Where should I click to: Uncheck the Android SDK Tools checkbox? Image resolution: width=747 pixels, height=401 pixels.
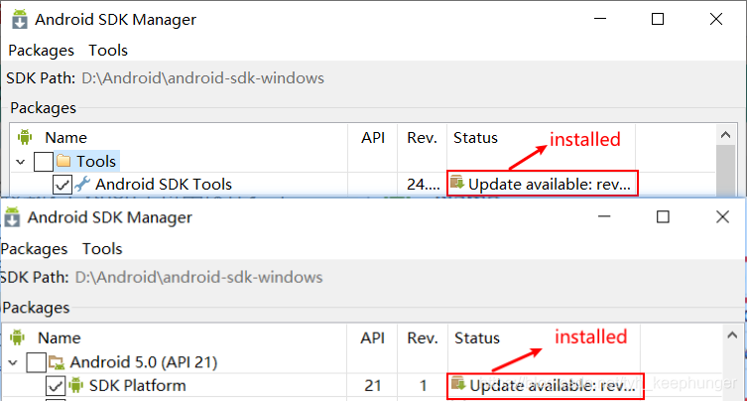(x=62, y=185)
